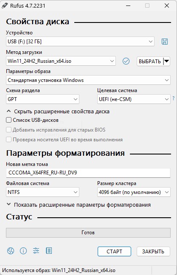Open the language globe icon

[x=11, y=251]
